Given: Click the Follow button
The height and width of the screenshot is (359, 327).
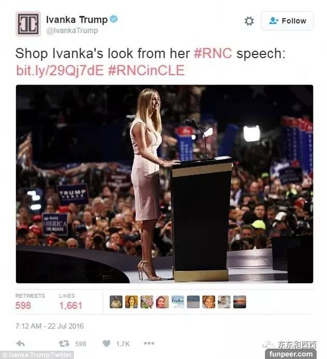Looking at the screenshot, I should pyautogui.click(x=287, y=21).
